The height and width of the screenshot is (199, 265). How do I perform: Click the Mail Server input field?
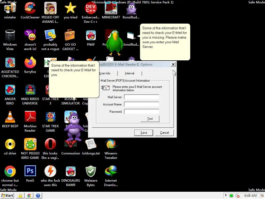142,97
